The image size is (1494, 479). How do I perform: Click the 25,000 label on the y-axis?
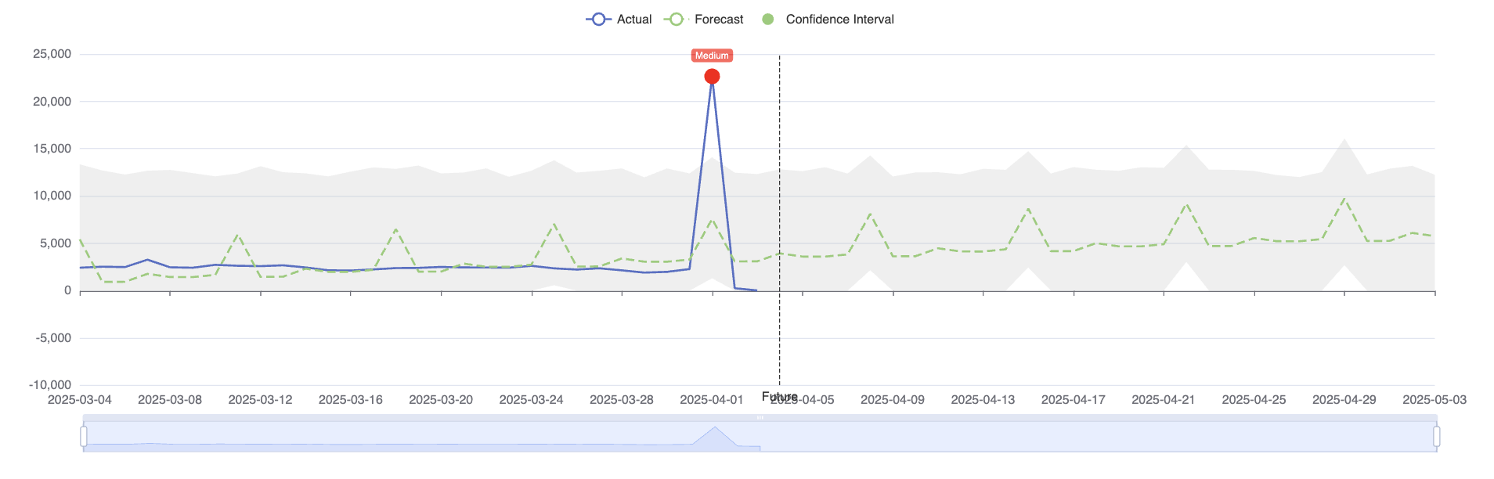coord(50,54)
